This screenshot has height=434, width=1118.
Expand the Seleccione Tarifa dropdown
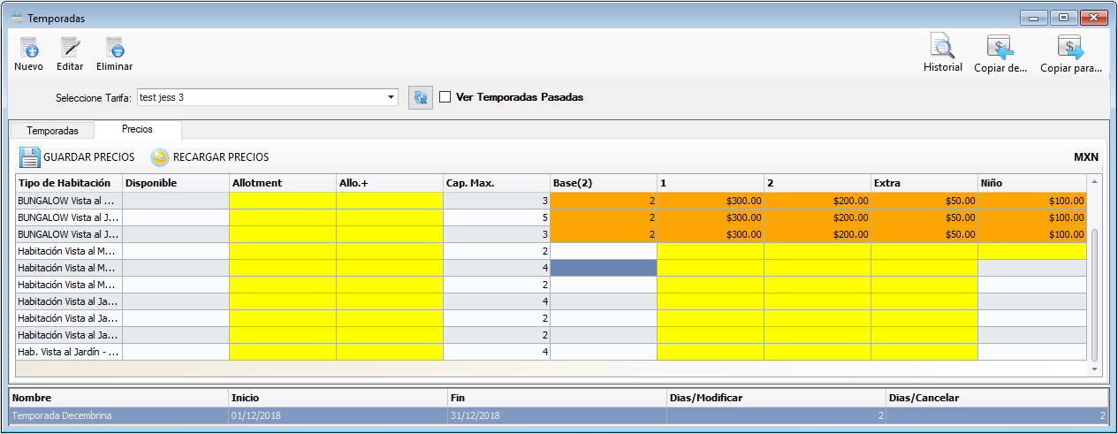pyautogui.click(x=392, y=97)
